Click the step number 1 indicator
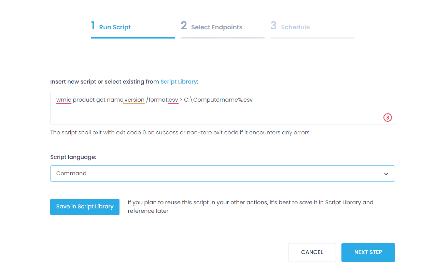The width and height of the screenshot is (436, 266). tap(93, 26)
